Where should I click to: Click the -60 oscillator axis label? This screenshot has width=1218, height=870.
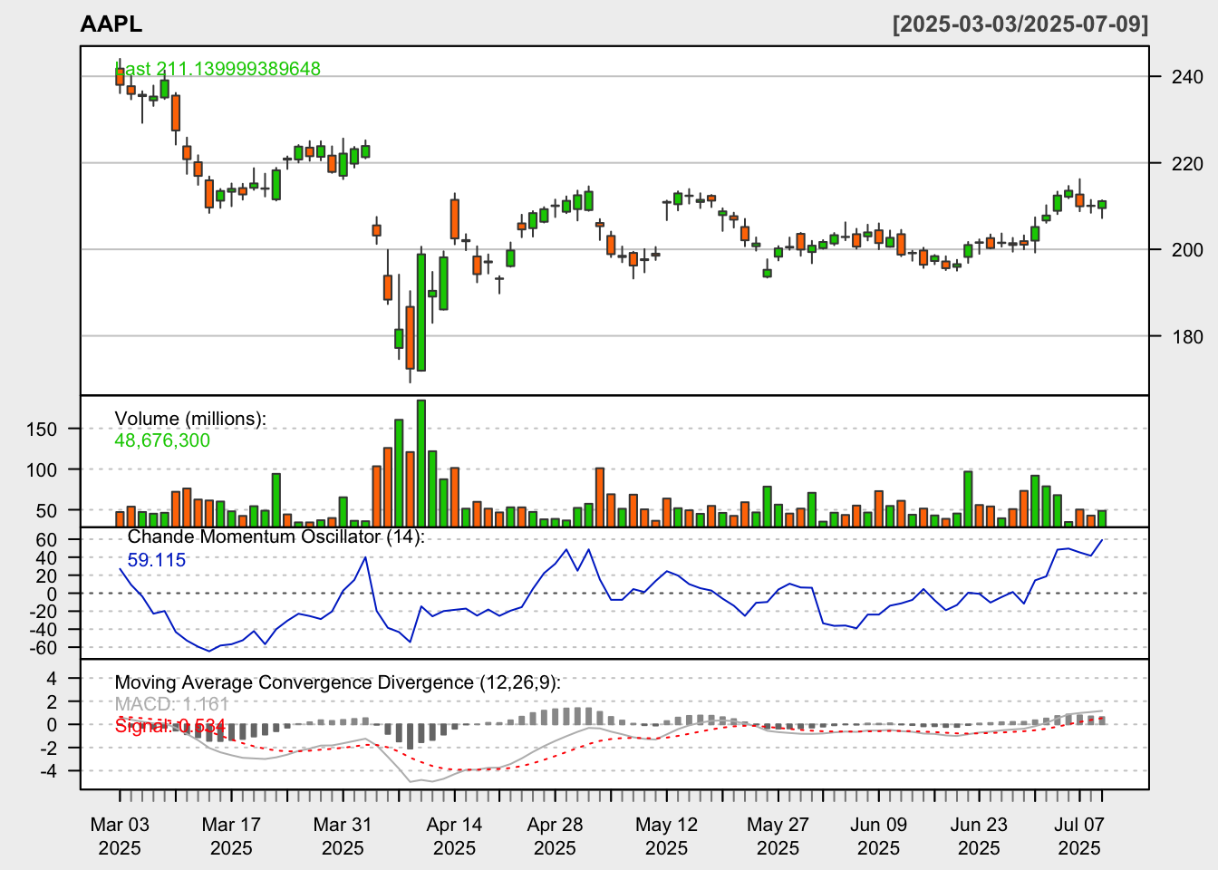pos(43,648)
